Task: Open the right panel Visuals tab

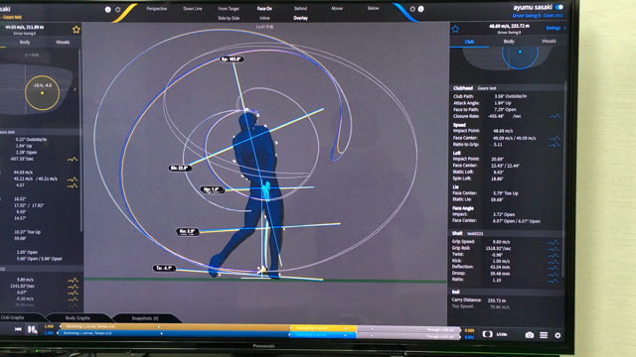Action: (x=549, y=41)
